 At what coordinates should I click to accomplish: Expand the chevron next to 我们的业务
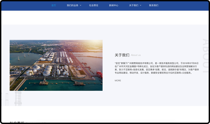point(81,5)
